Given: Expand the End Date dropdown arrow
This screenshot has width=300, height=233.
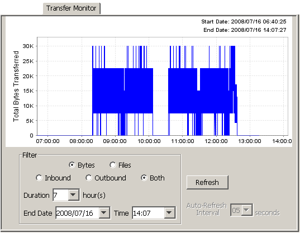Looking at the screenshot, I should (x=104, y=212).
